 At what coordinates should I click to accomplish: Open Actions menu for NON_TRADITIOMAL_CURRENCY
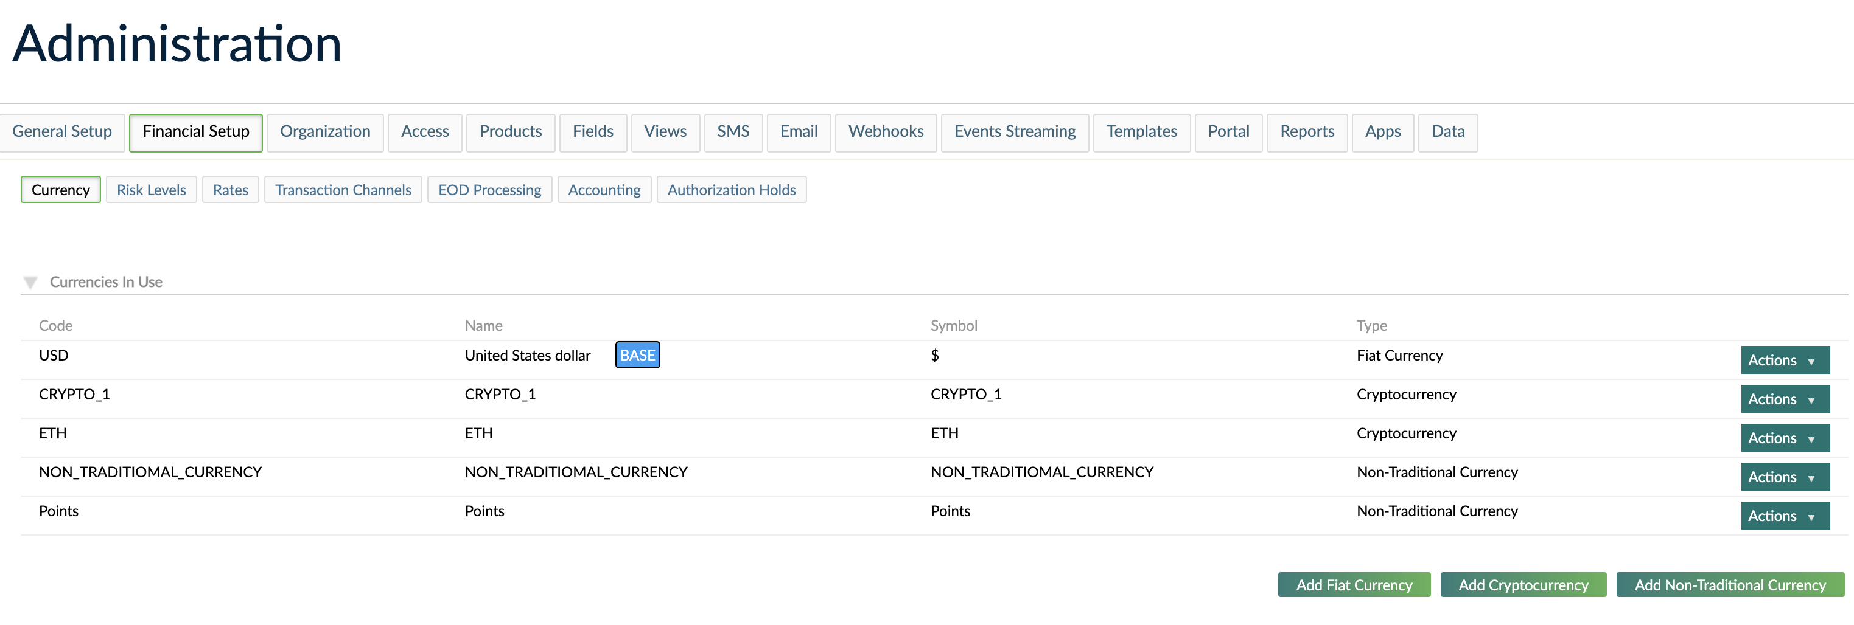pos(1784,476)
